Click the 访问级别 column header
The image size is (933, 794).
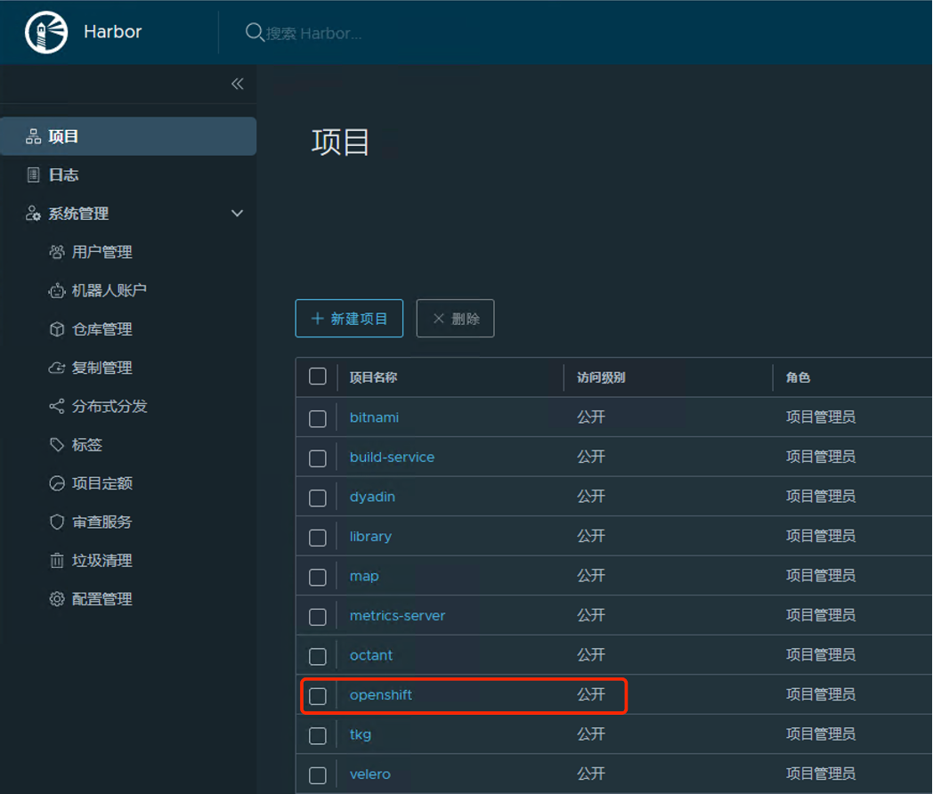(x=601, y=377)
